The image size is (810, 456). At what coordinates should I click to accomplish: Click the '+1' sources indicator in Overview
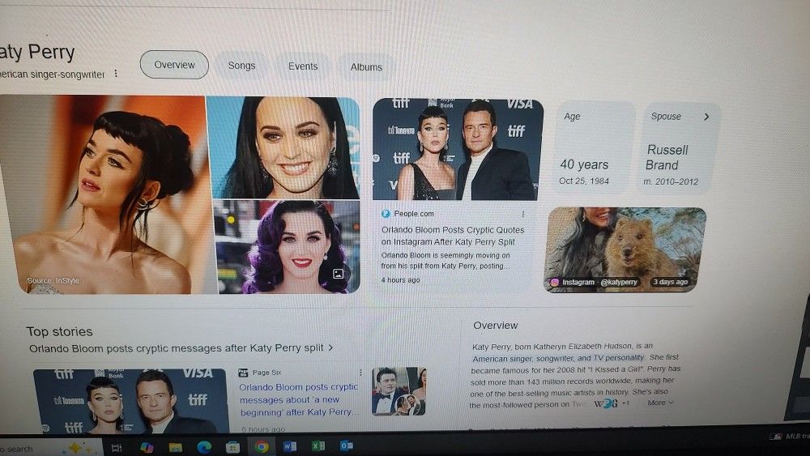625,403
